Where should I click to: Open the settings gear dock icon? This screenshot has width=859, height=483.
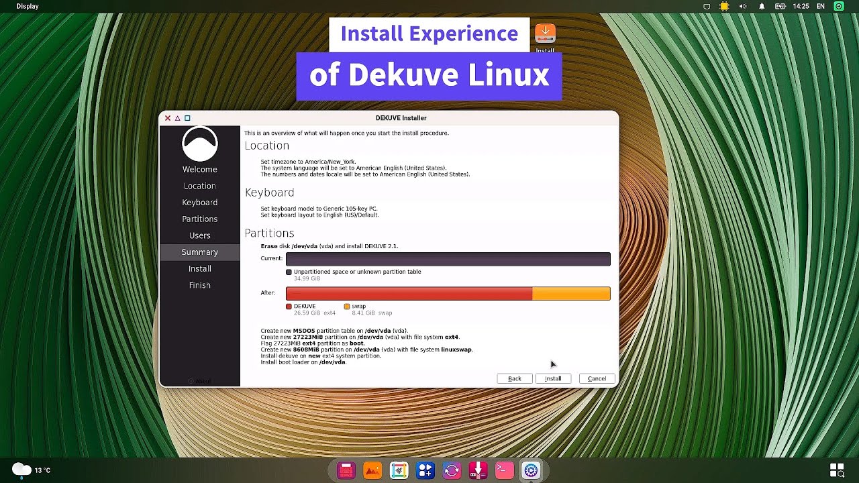531,471
